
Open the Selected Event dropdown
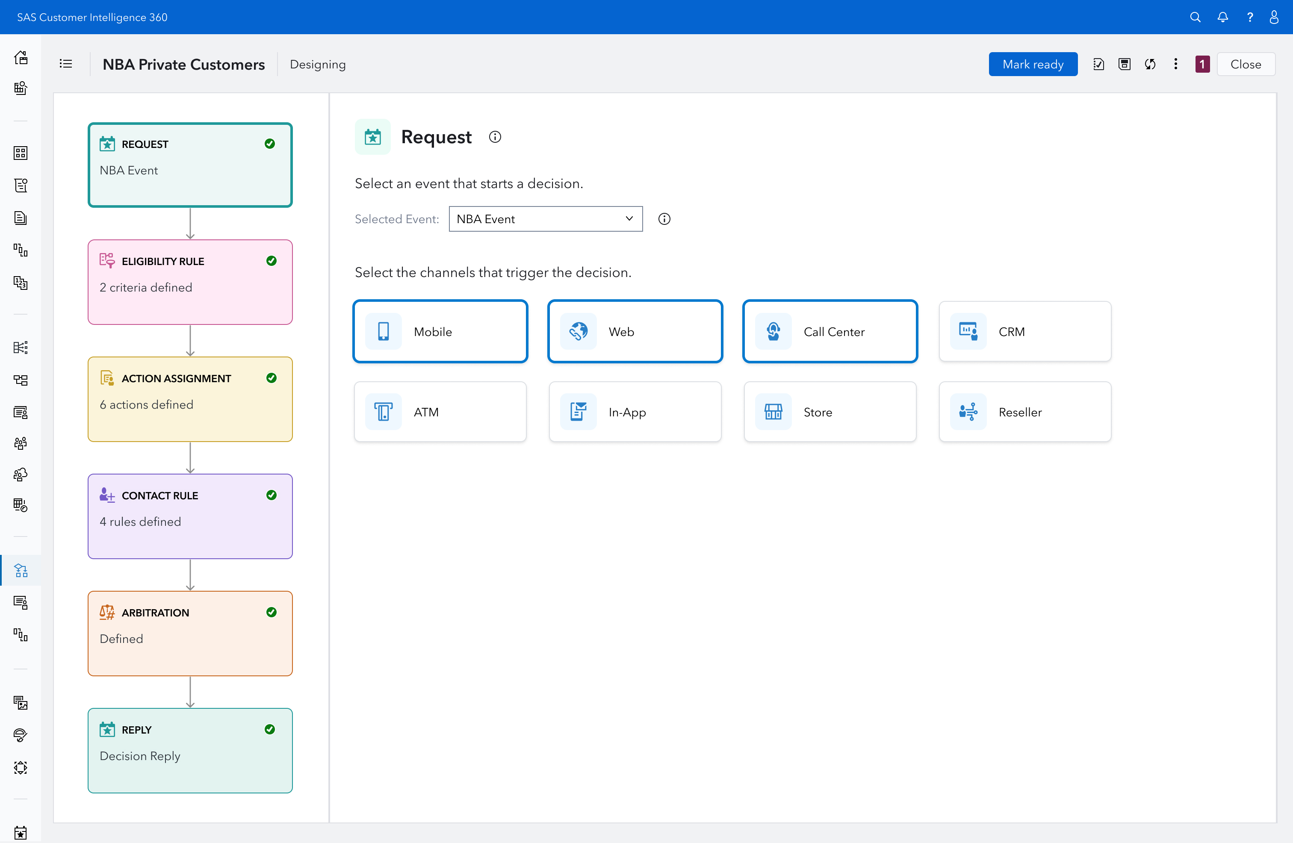(546, 219)
